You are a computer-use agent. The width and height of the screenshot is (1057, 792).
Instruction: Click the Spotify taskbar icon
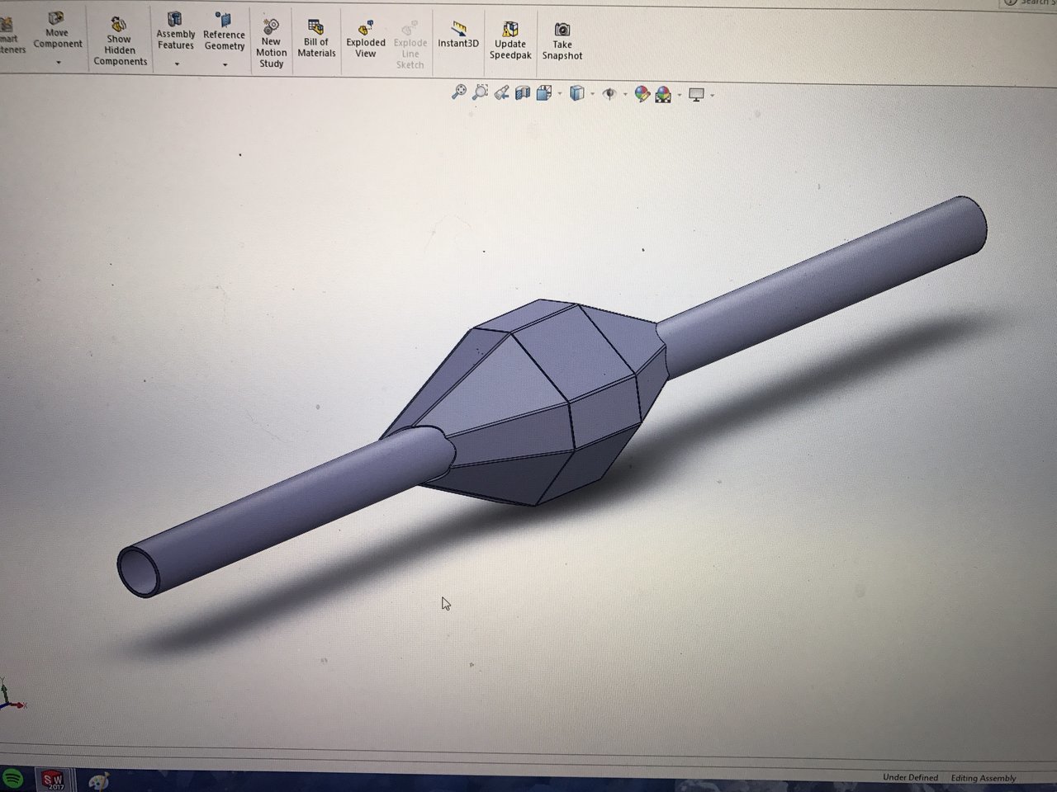(12, 779)
